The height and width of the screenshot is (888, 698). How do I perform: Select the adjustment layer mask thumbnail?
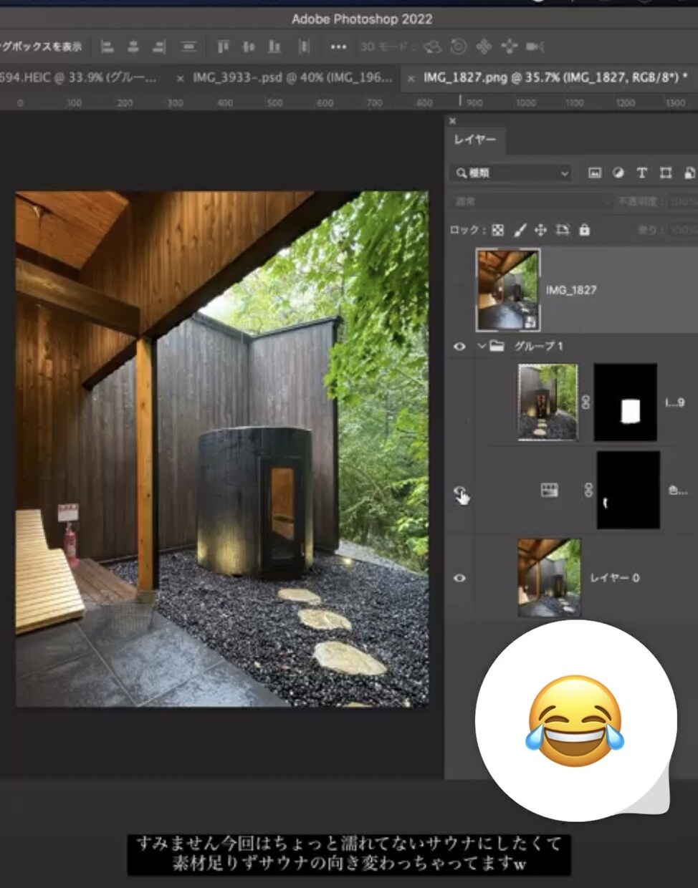click(x=628, y=490)
